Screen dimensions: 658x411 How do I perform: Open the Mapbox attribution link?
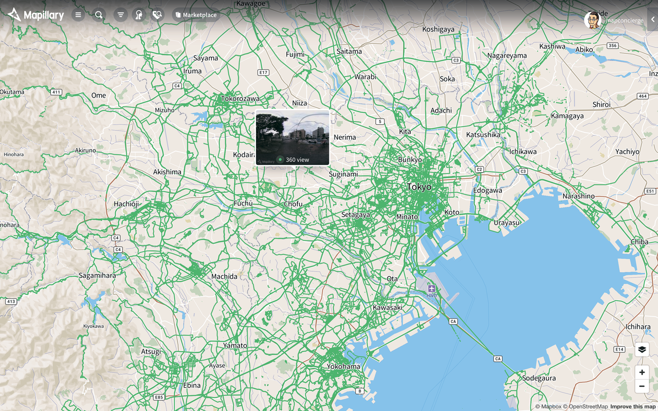[x=549, y=407]
